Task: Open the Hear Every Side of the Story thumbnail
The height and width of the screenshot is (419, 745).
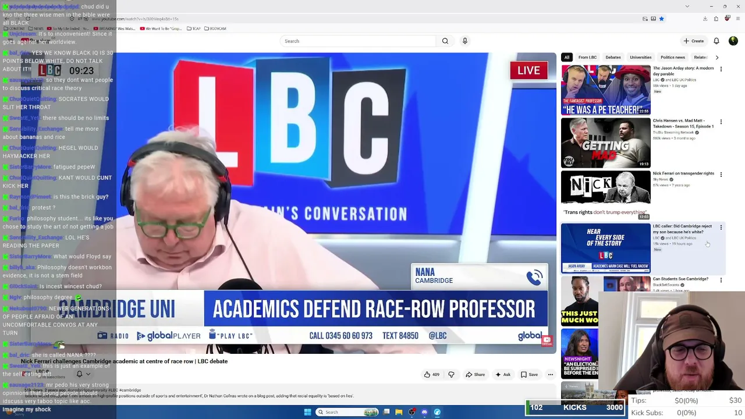Action: pyautogui.click(x=606, y=248)
